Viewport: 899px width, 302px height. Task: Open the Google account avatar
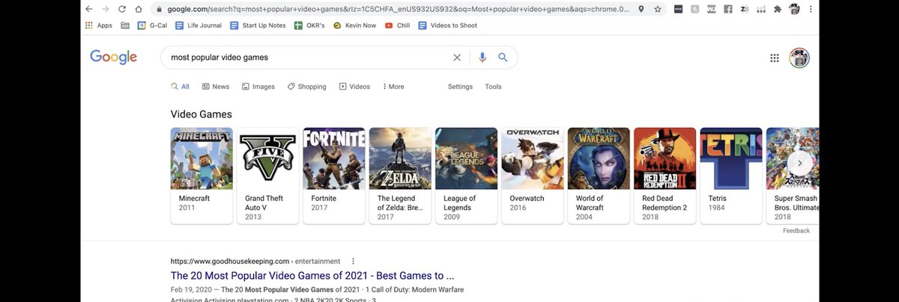coord(799,58)
